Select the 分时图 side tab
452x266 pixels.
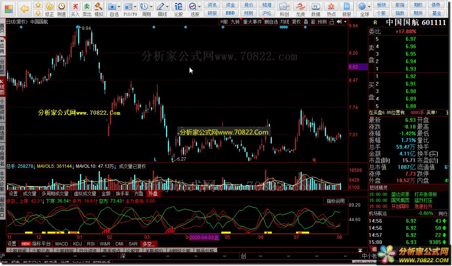tap(2, 66)
